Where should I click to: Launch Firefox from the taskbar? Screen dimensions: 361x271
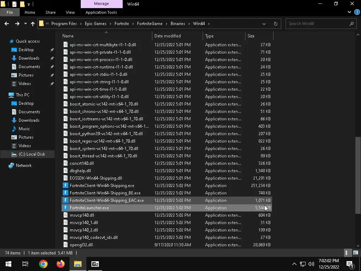(61, 264)
